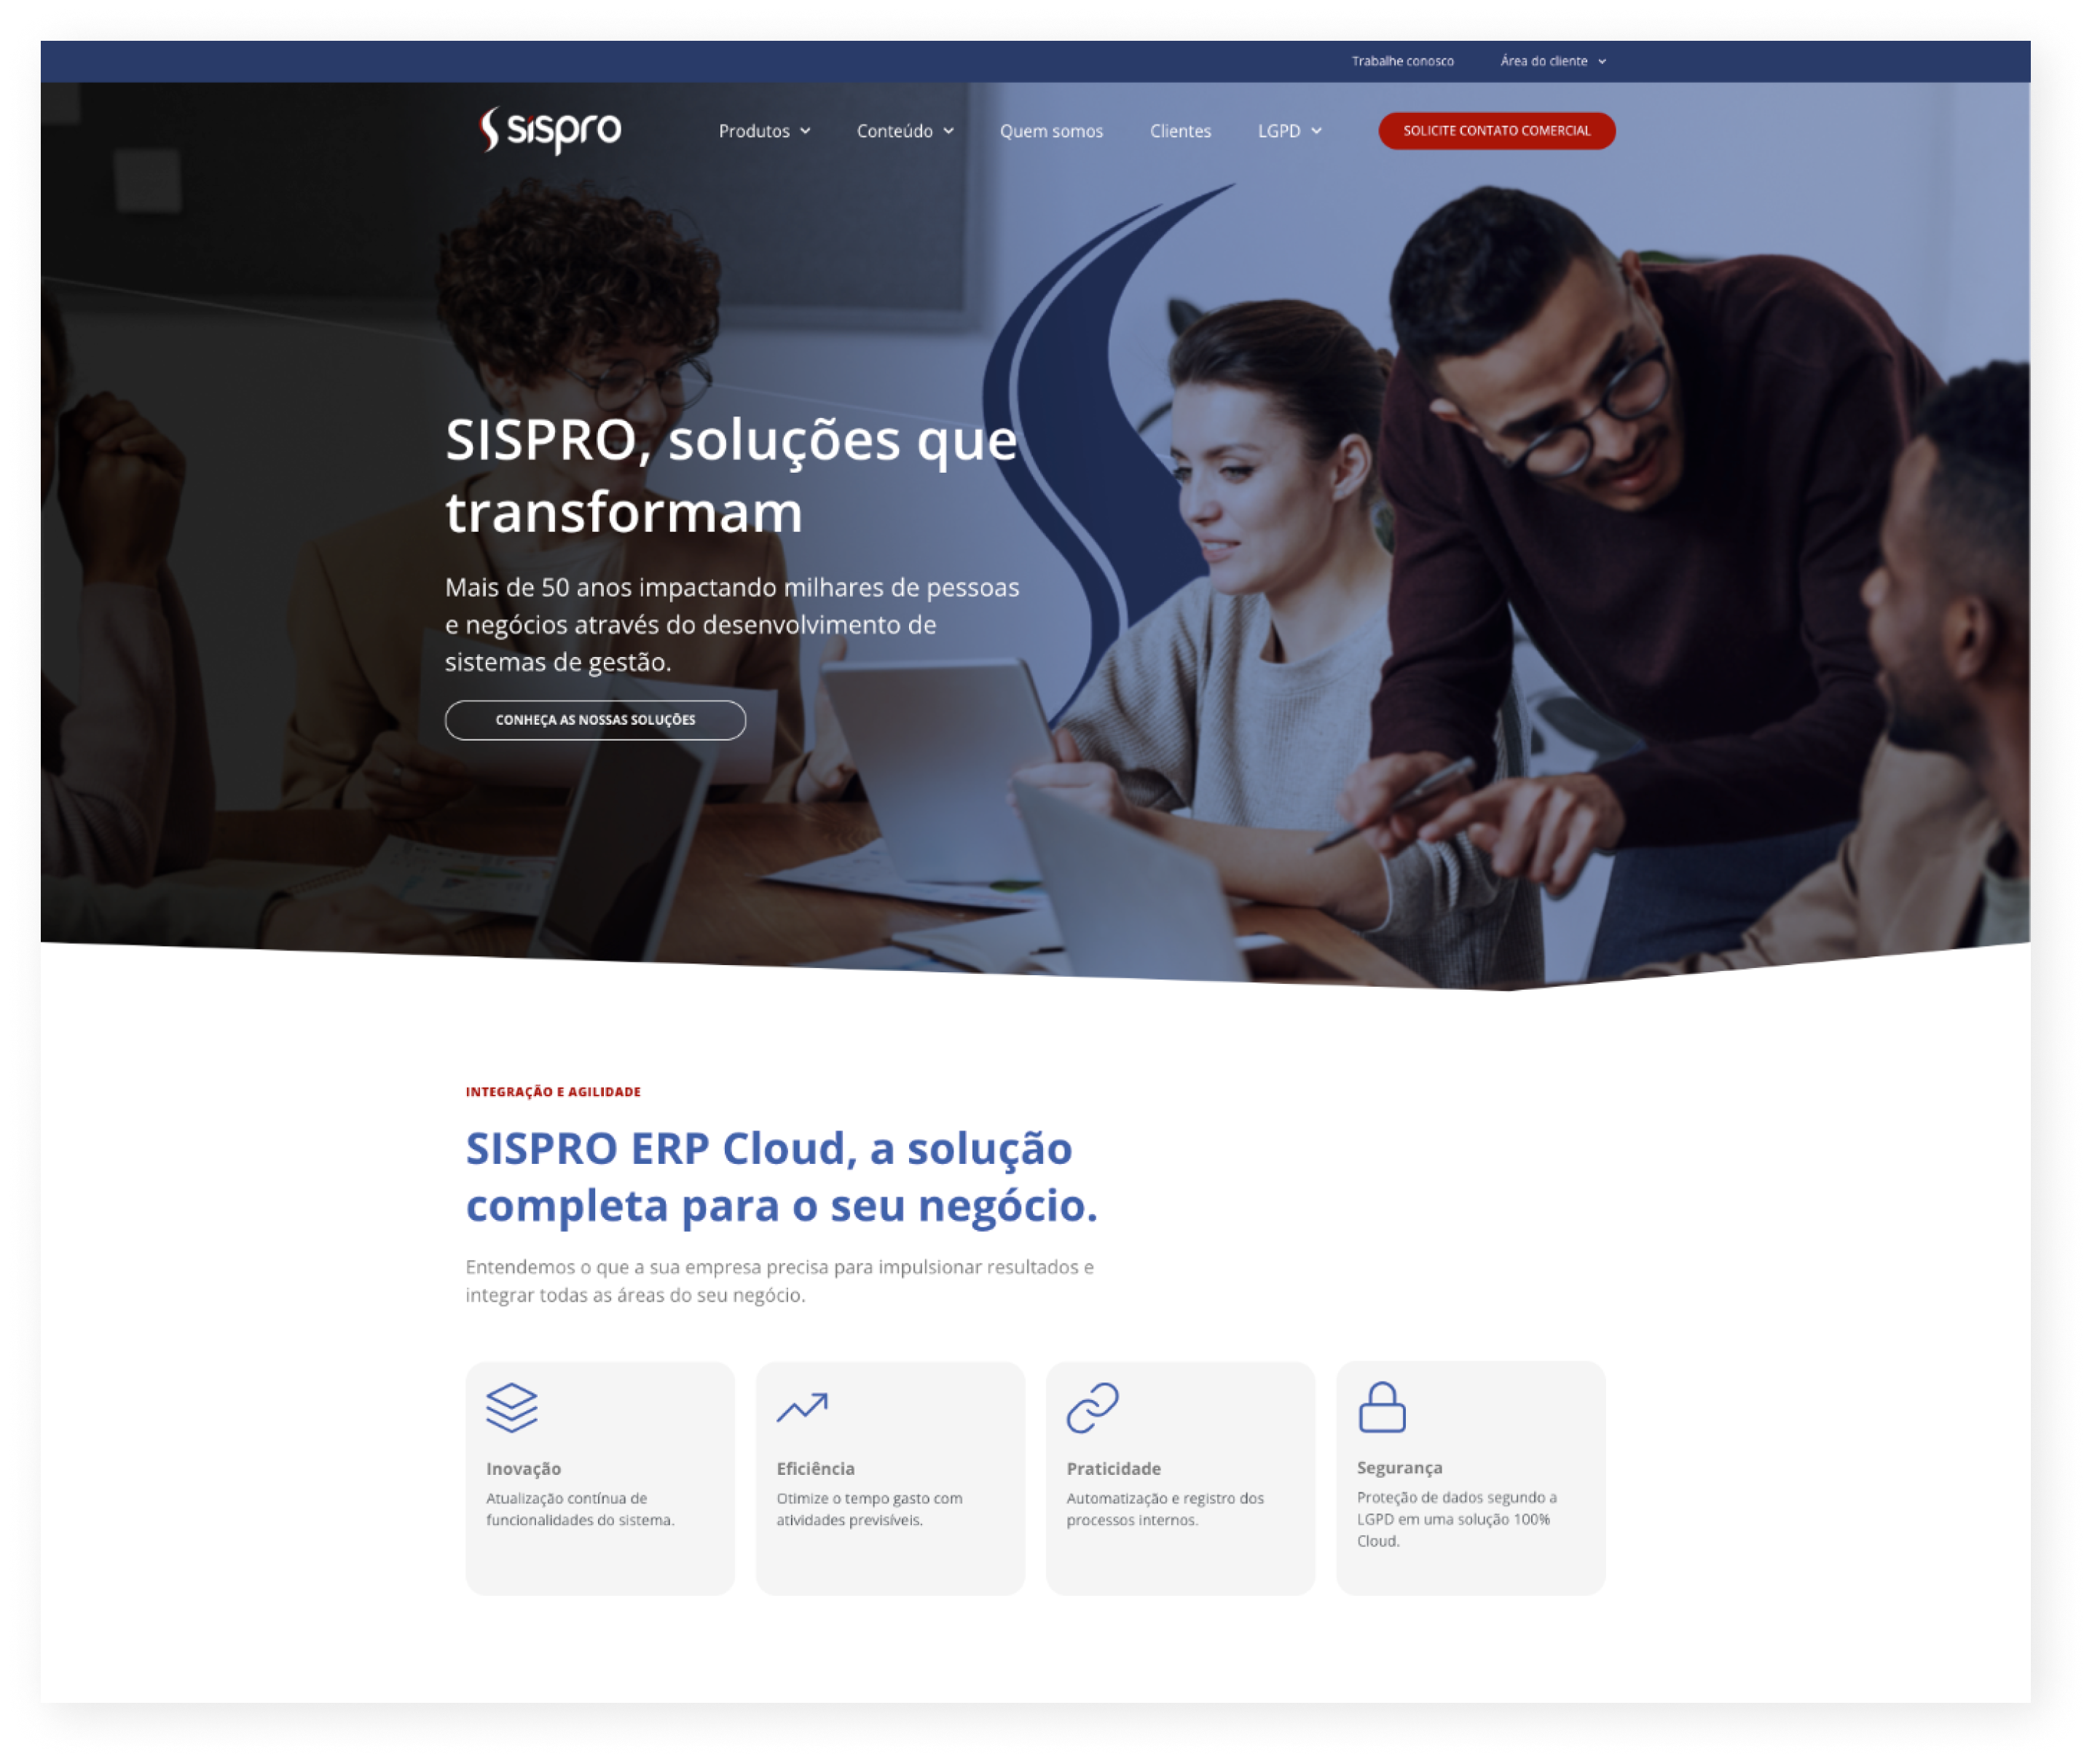Click the Inovação layers icon
This screenshot has width=2092, height=1764.
[512, 1408]
